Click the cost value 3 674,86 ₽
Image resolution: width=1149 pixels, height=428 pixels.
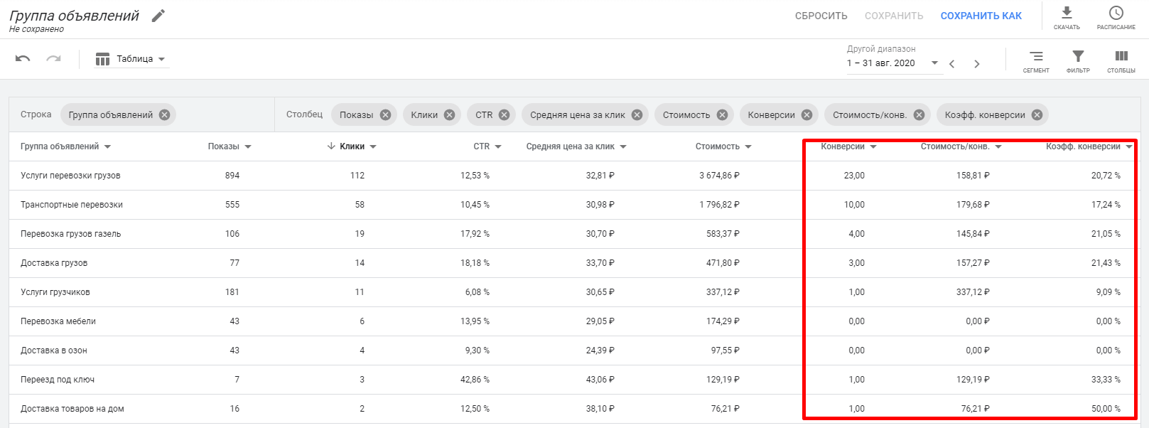tap(719, 176)
